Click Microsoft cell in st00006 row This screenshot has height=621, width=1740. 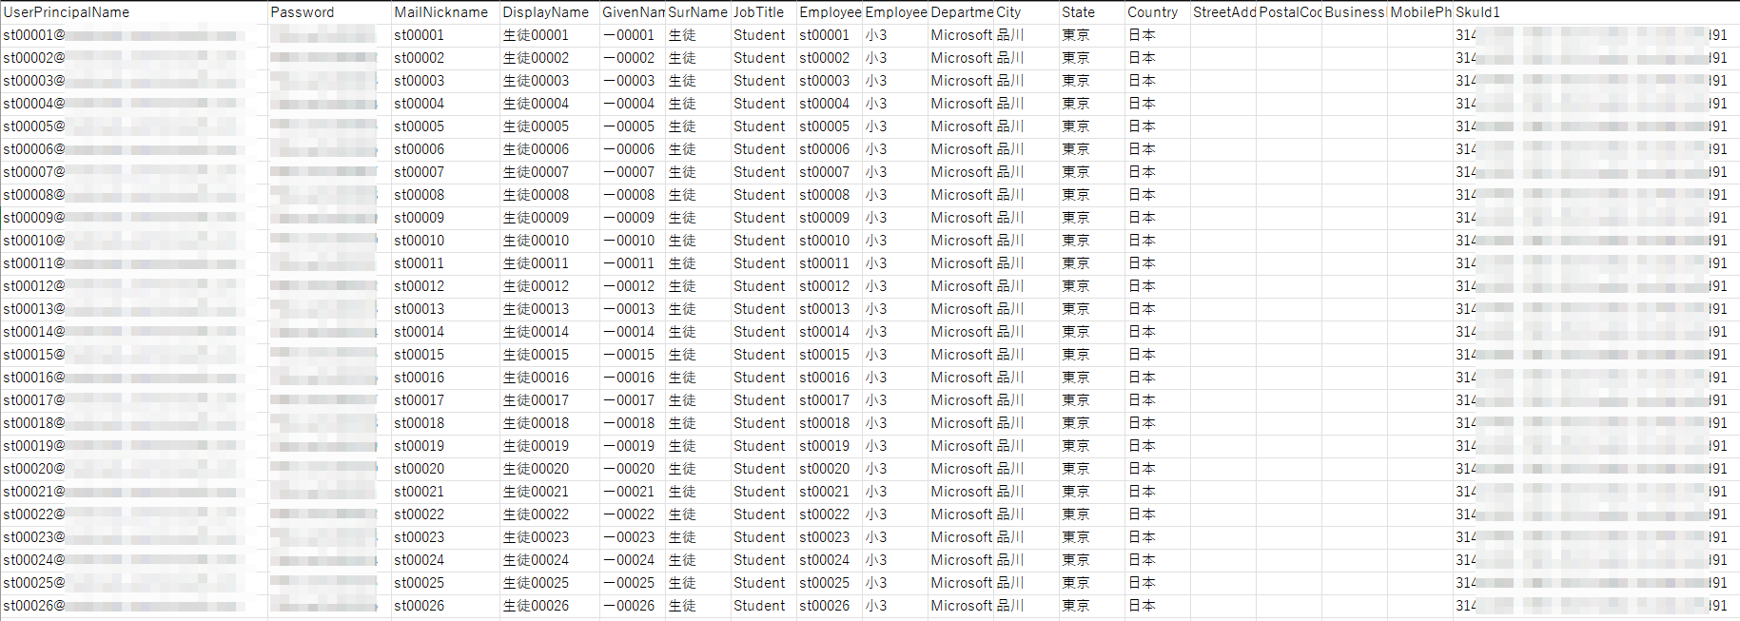pyautogui.click(x=961, y=149)
